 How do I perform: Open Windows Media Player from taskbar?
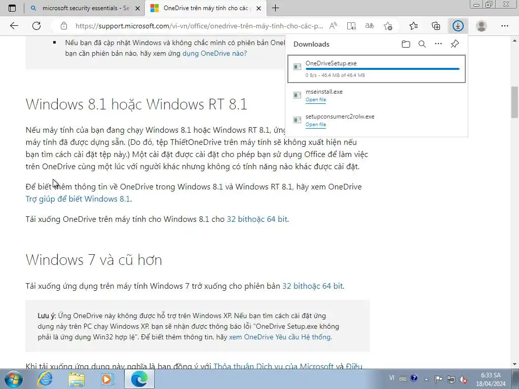107,379
